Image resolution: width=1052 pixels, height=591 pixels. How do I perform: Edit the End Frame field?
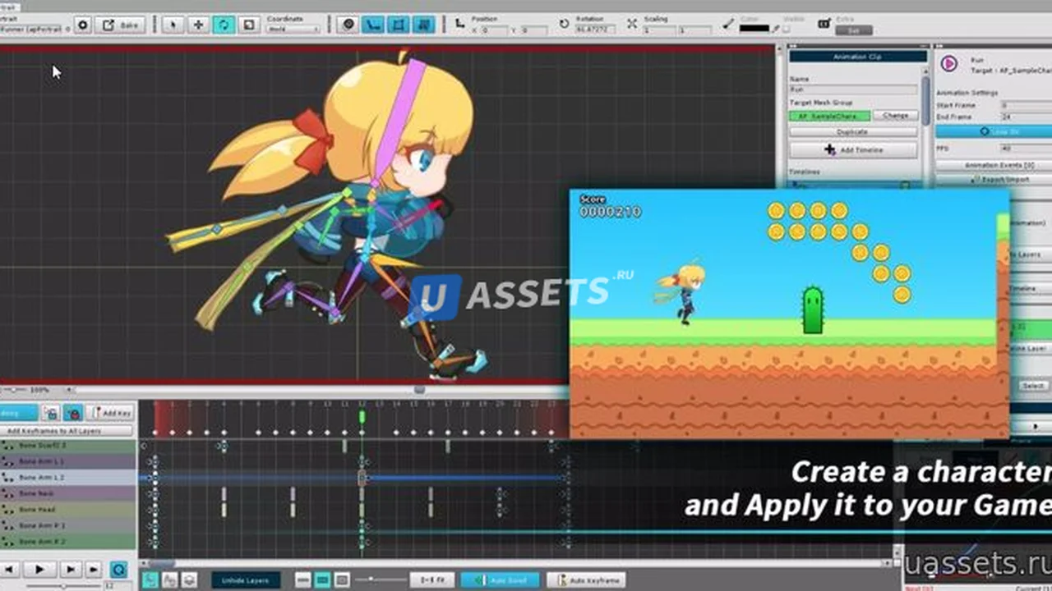1026,117
